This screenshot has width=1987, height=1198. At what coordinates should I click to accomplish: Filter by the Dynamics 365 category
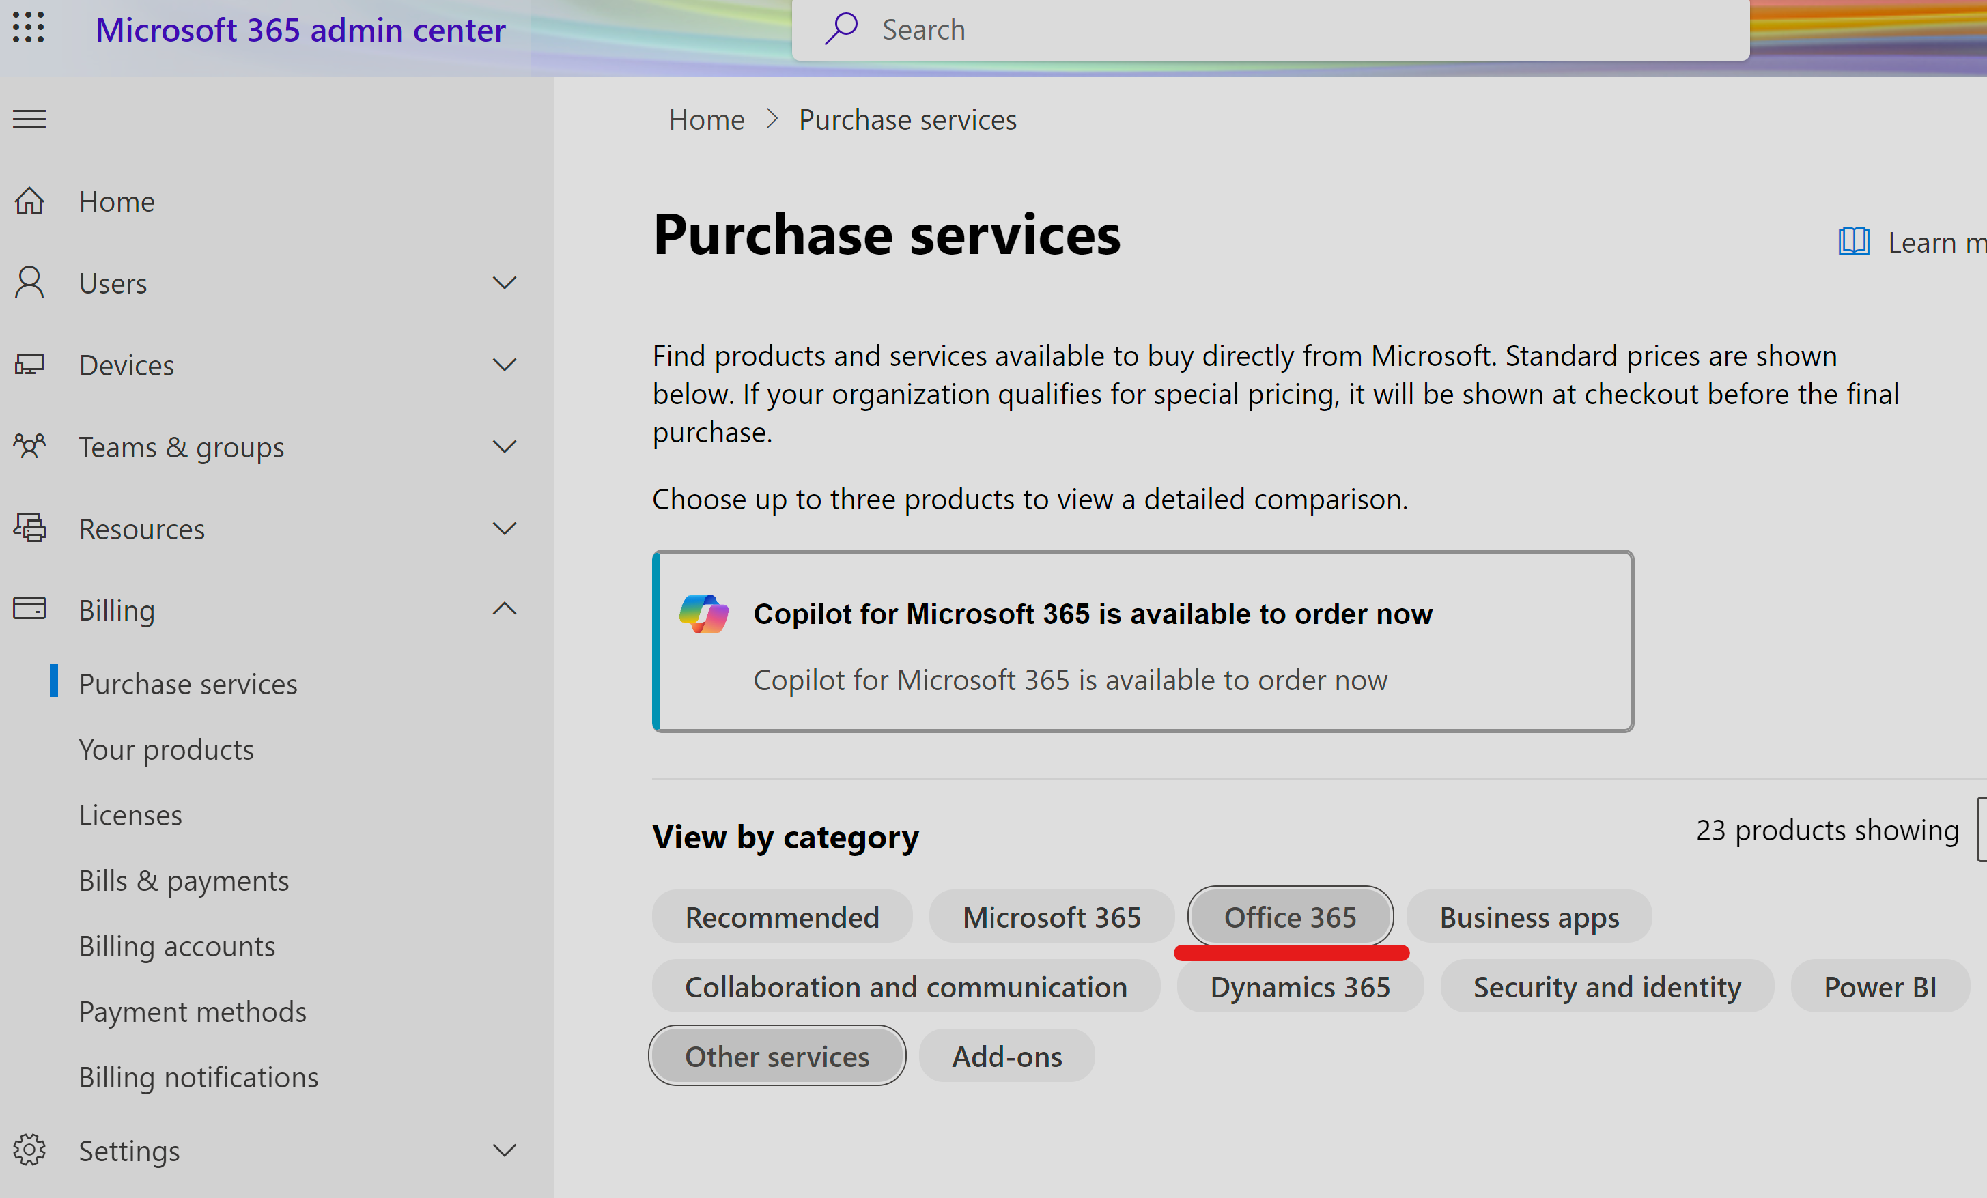point(1300,986)
